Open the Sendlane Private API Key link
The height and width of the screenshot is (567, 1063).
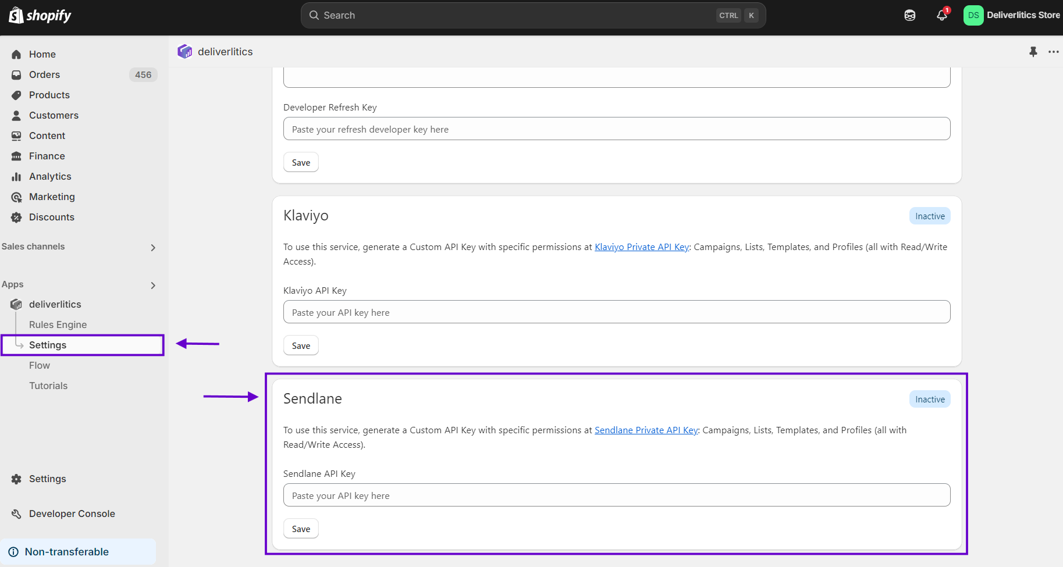646,430
